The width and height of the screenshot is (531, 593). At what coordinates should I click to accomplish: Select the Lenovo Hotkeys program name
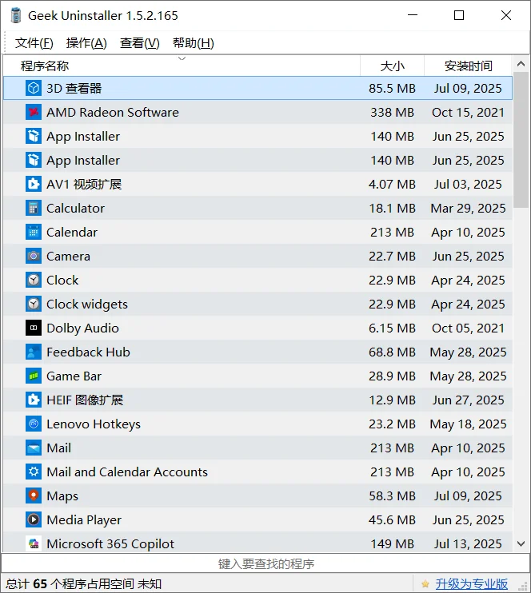point(94,424)
